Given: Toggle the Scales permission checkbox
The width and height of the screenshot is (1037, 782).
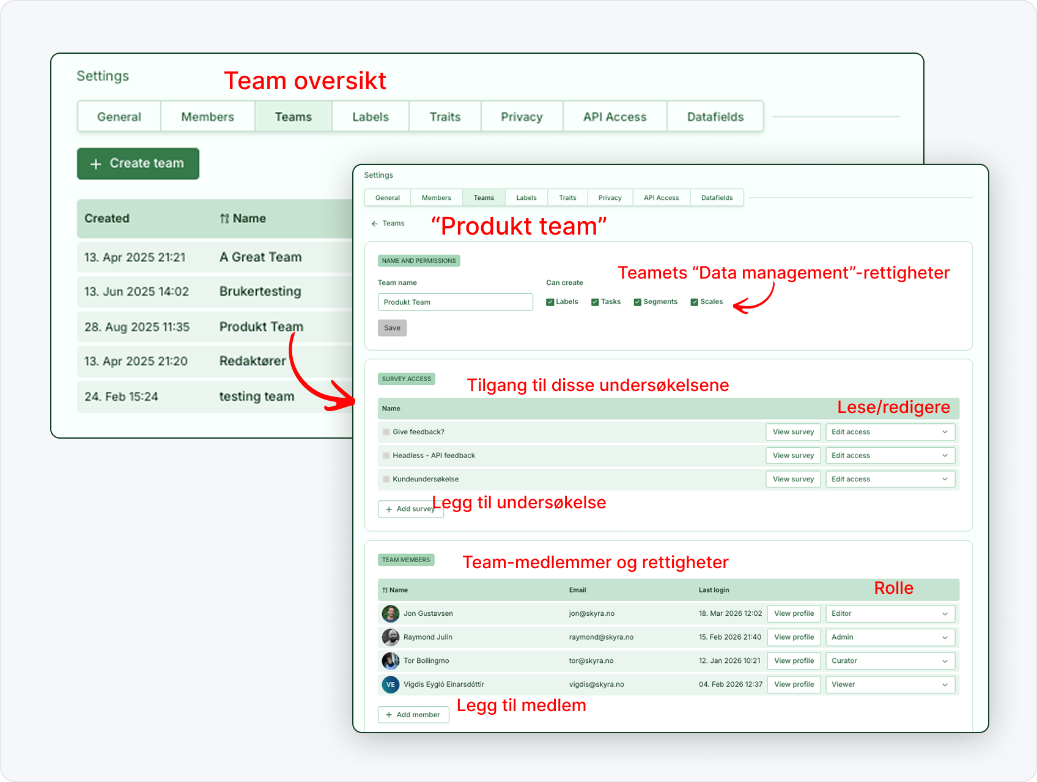Looking at the screenshot, I should (x=695, y=302).
